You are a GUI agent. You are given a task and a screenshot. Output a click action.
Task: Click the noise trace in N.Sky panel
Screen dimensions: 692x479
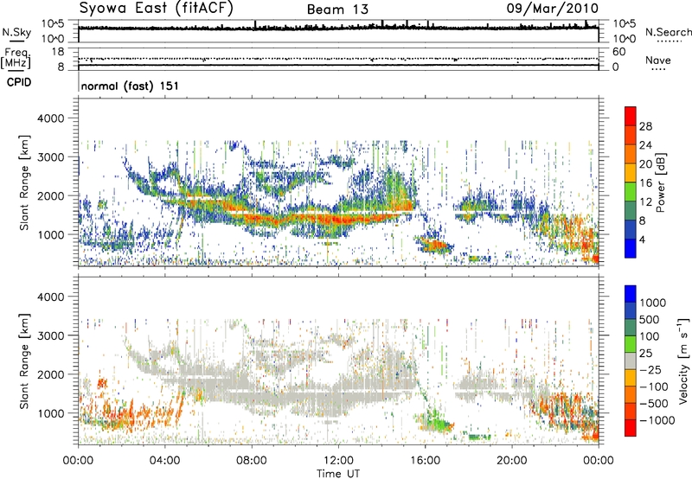pyautogui.click(x=338, y=28)
